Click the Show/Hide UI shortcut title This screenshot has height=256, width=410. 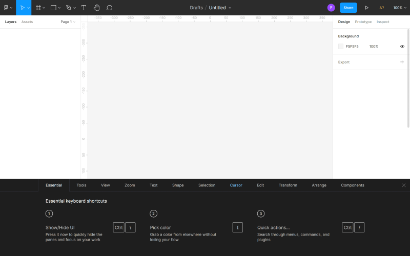coord(60,227)
